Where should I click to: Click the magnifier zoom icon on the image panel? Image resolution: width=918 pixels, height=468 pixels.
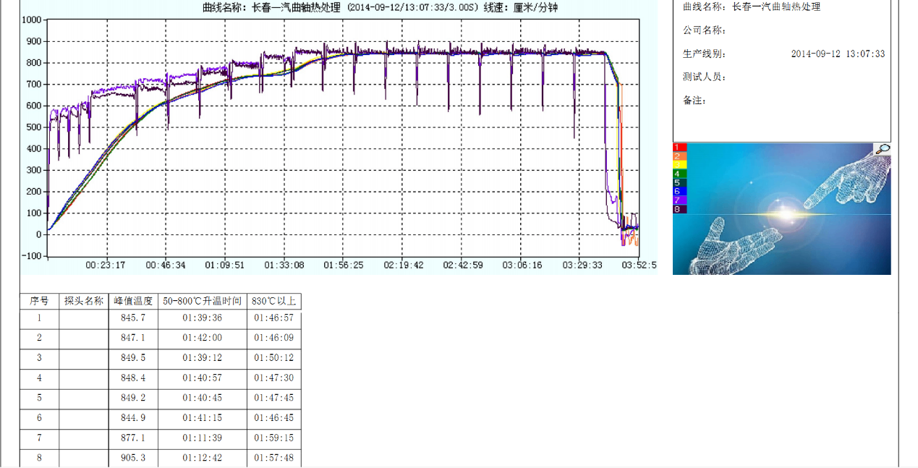tap(881, 149)
